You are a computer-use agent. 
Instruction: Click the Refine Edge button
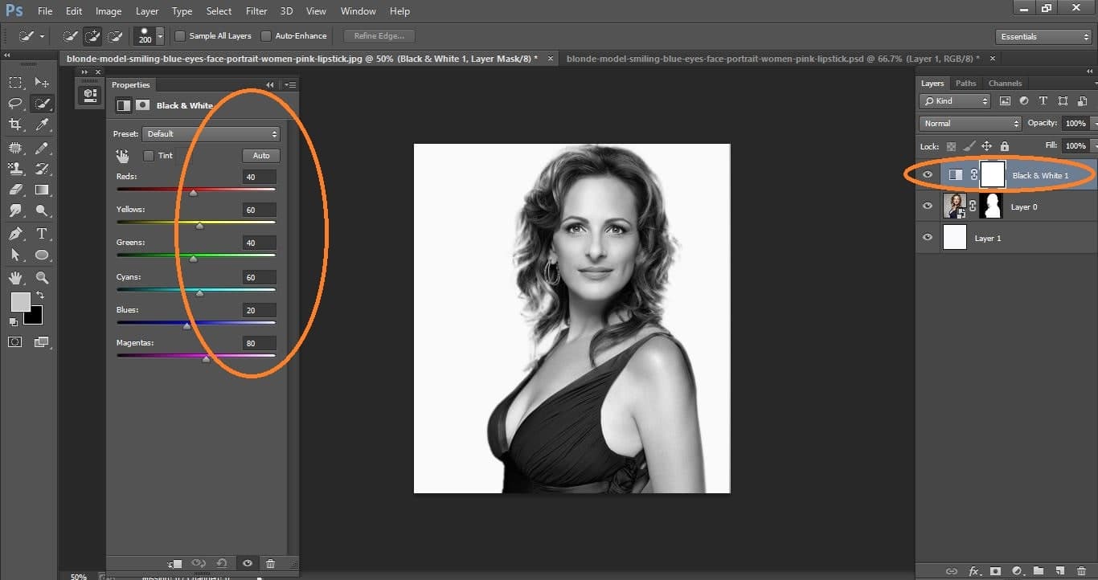coord(378,35)
